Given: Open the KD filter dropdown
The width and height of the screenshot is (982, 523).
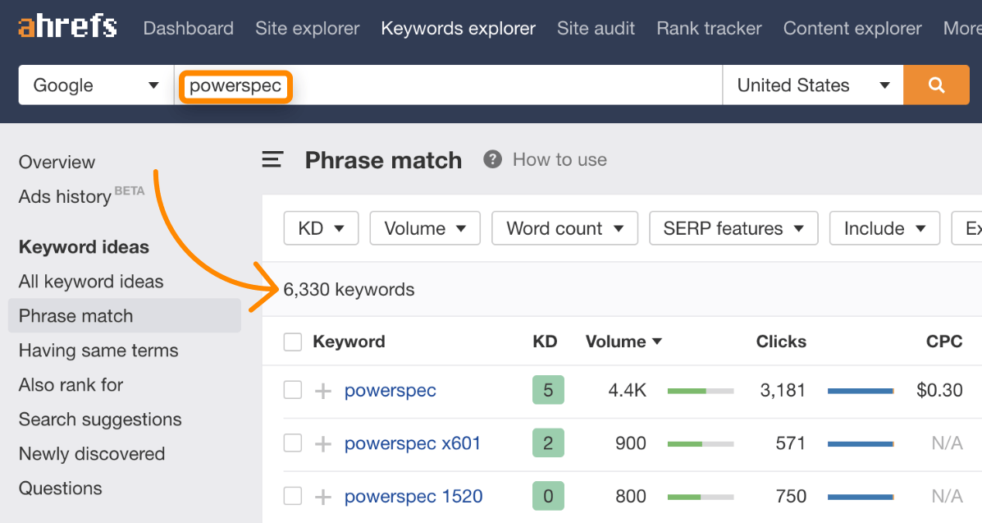Looking at the screenshot, I should point(321,228).
